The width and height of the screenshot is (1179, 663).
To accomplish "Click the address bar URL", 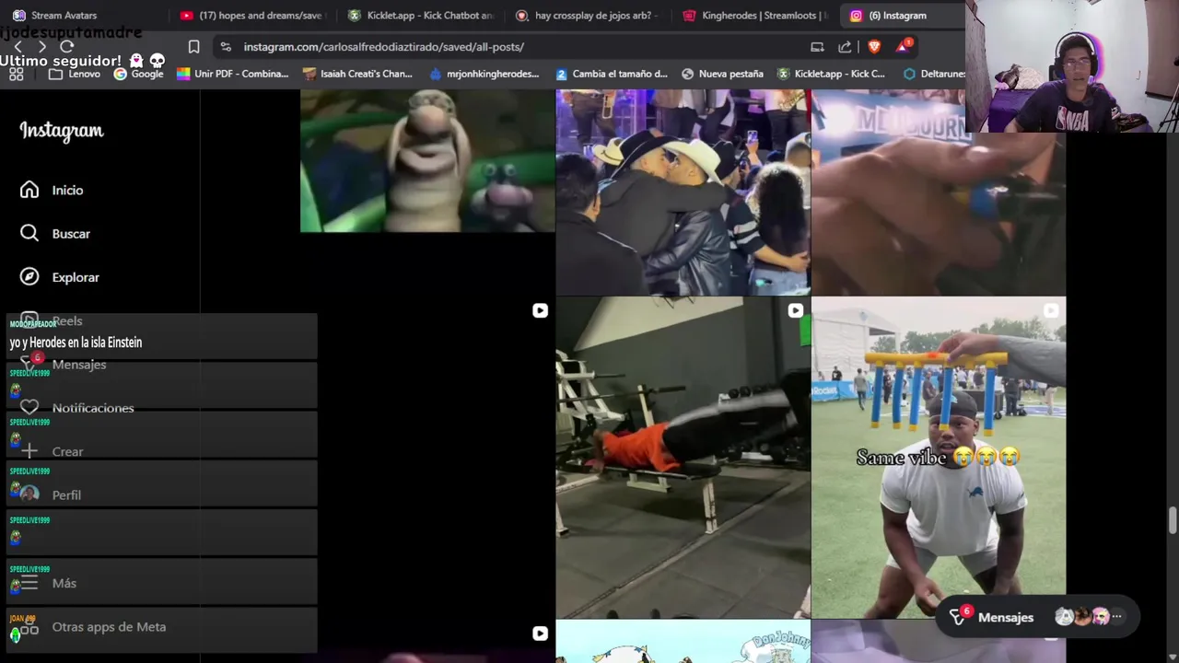I will [383, 47].
